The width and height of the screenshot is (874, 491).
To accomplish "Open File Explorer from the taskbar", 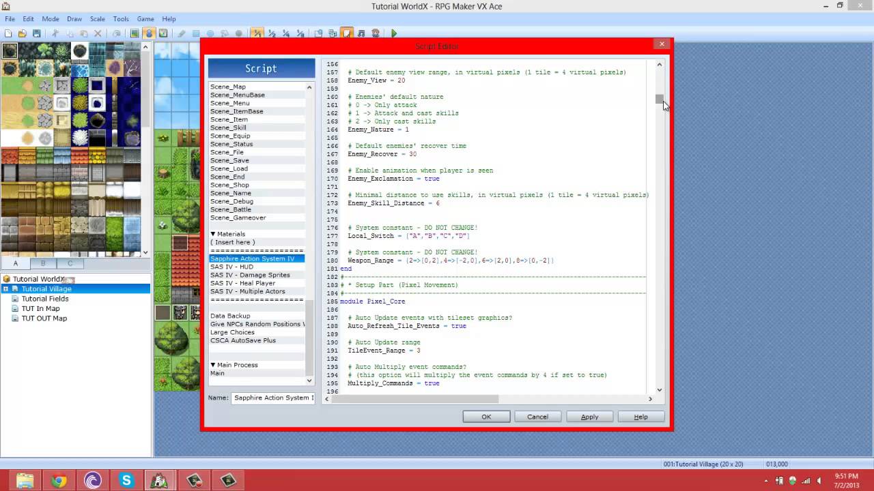I will (x=25, y=480).
